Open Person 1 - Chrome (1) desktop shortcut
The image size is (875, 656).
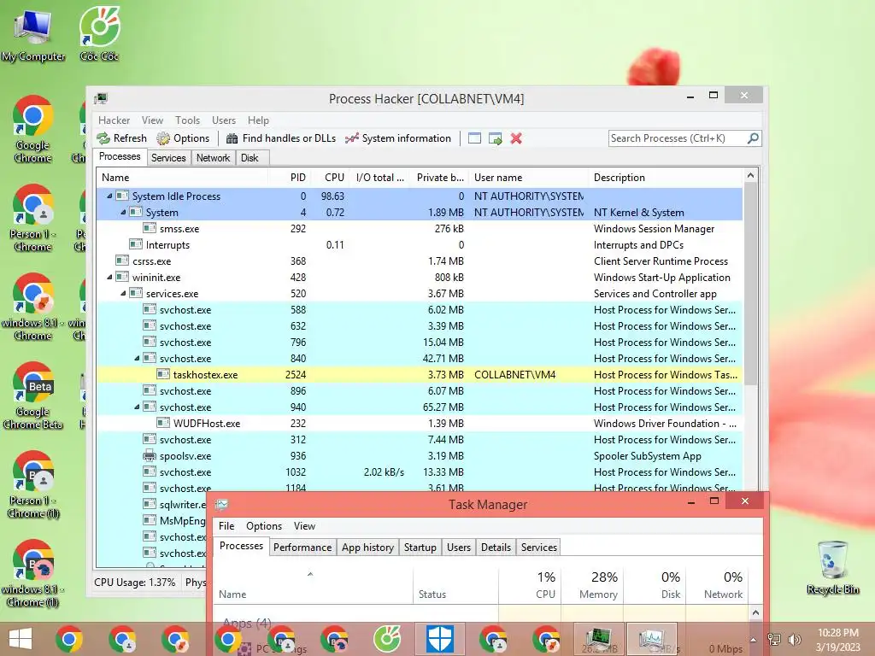pos(33,485)
